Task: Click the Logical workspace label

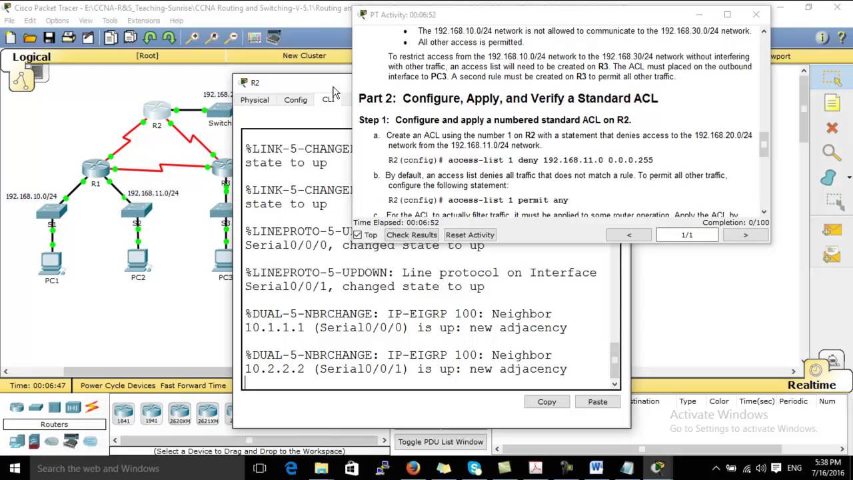Action: tap(31, 57)
